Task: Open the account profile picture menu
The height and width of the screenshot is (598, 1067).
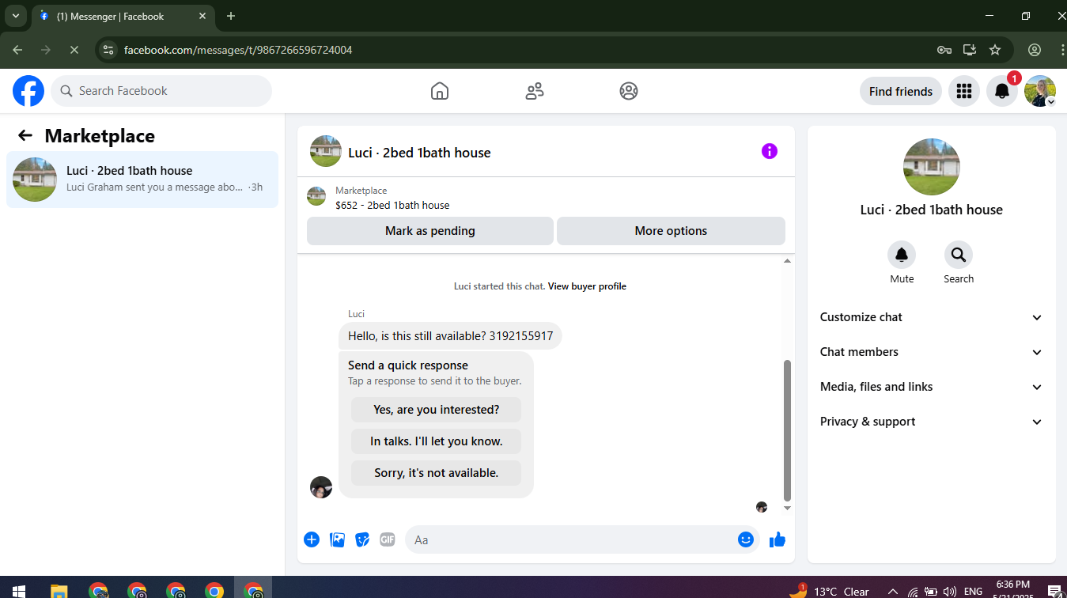Action: point(1040,91)
